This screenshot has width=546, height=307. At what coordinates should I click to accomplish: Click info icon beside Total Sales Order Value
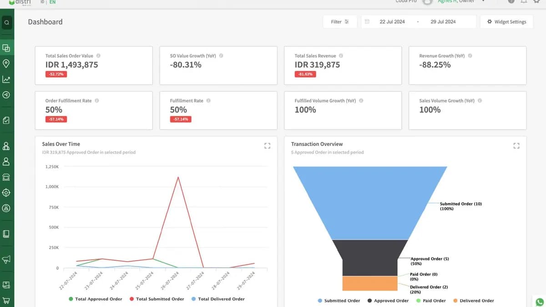coord(98,55)
